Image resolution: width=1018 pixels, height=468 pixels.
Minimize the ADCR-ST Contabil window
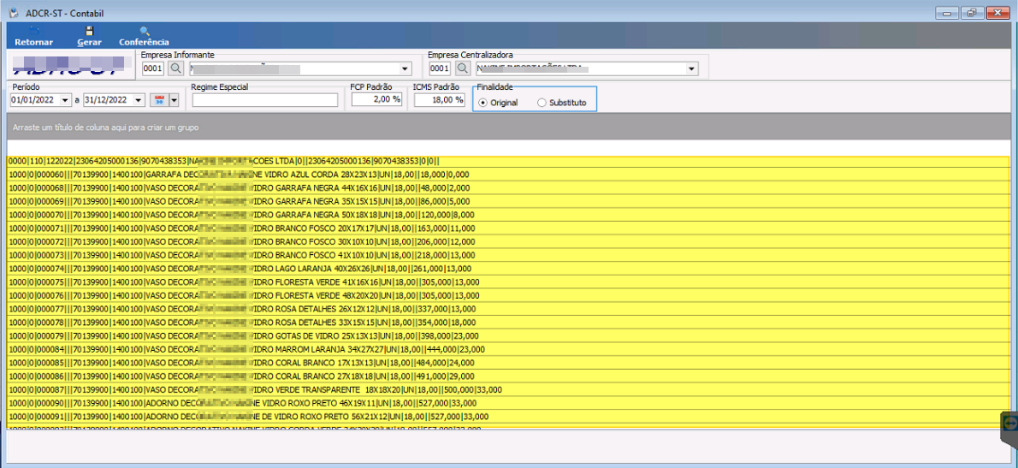click(947, 12)
